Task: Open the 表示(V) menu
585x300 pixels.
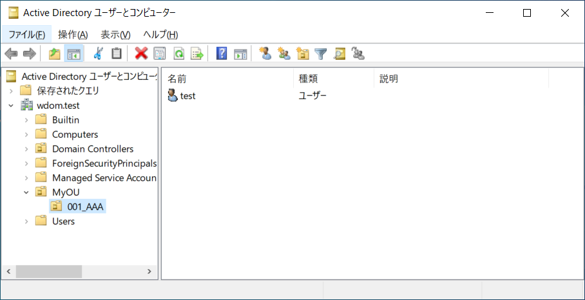Action: [116, 35]
